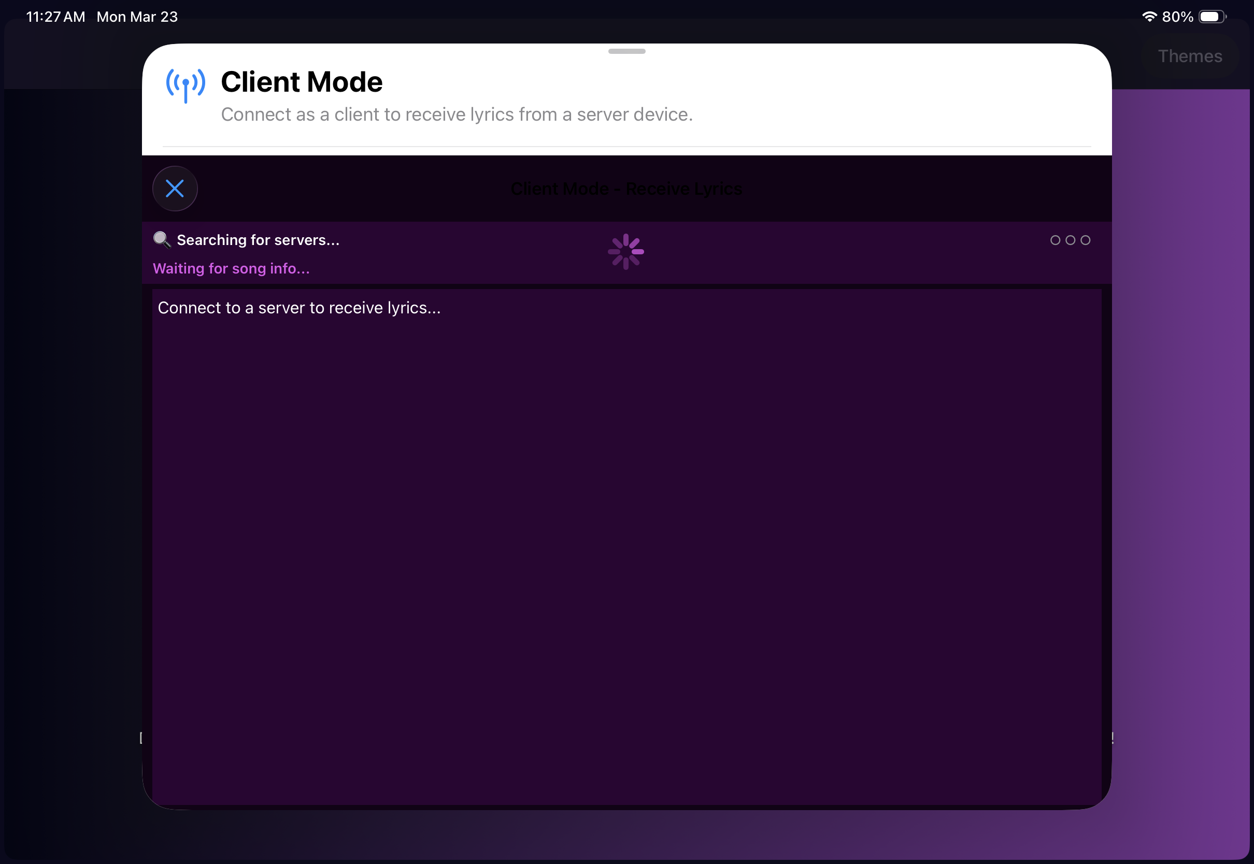This screenshot has height=864, width=1254.
Task: Tap the loading spinner progress wheel
Action: [x=626, y=252]
